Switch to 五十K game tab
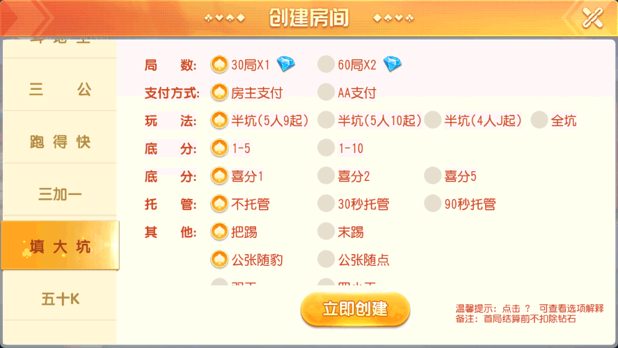Image resolution: width=618 pixels, height=348 pixels. click(60, 299)
